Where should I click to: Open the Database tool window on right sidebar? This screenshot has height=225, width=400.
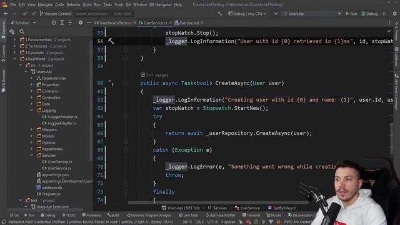point(396,57)
